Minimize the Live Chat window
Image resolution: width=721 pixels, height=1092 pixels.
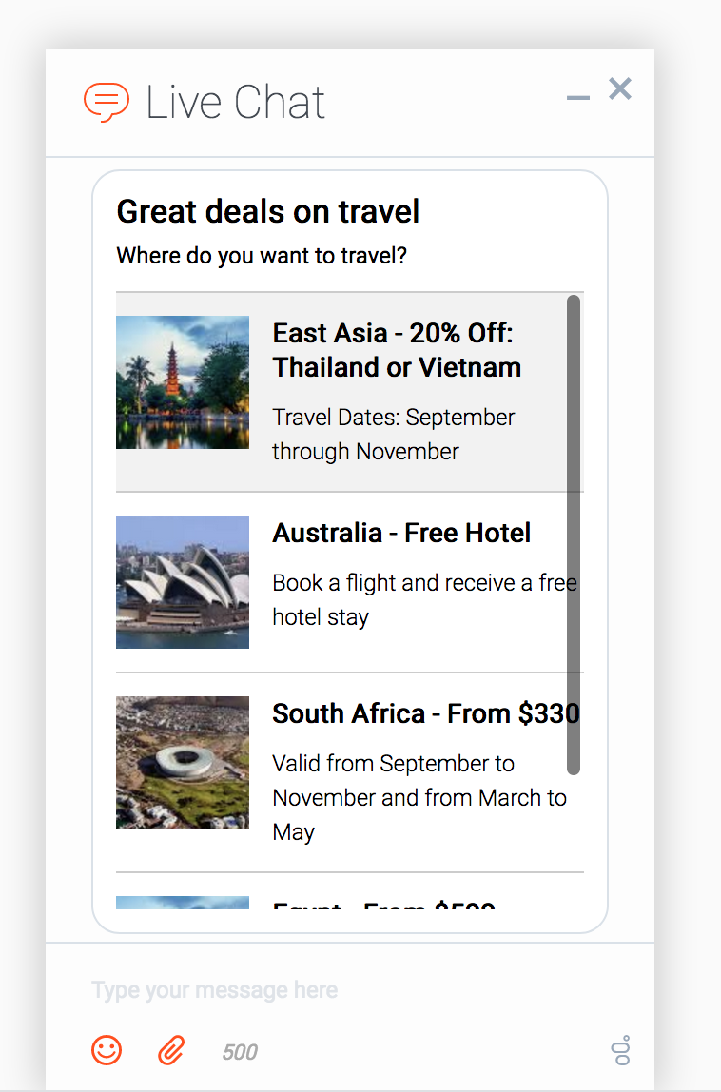[x=577, y=97]
